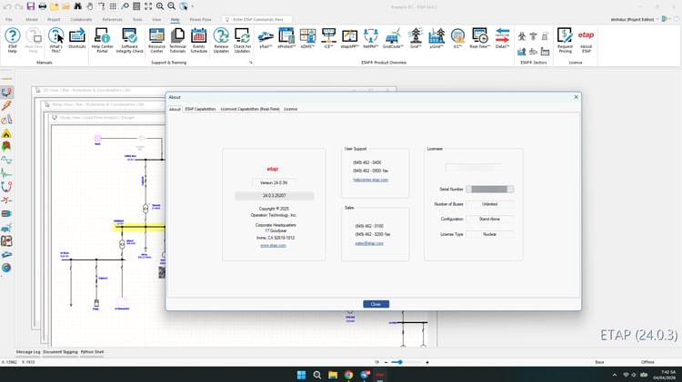The width and height of the screenshot is (682, 382).
Task: Open Licensed Capabilities (Real-Time) tab
Action: click(250, 109)
